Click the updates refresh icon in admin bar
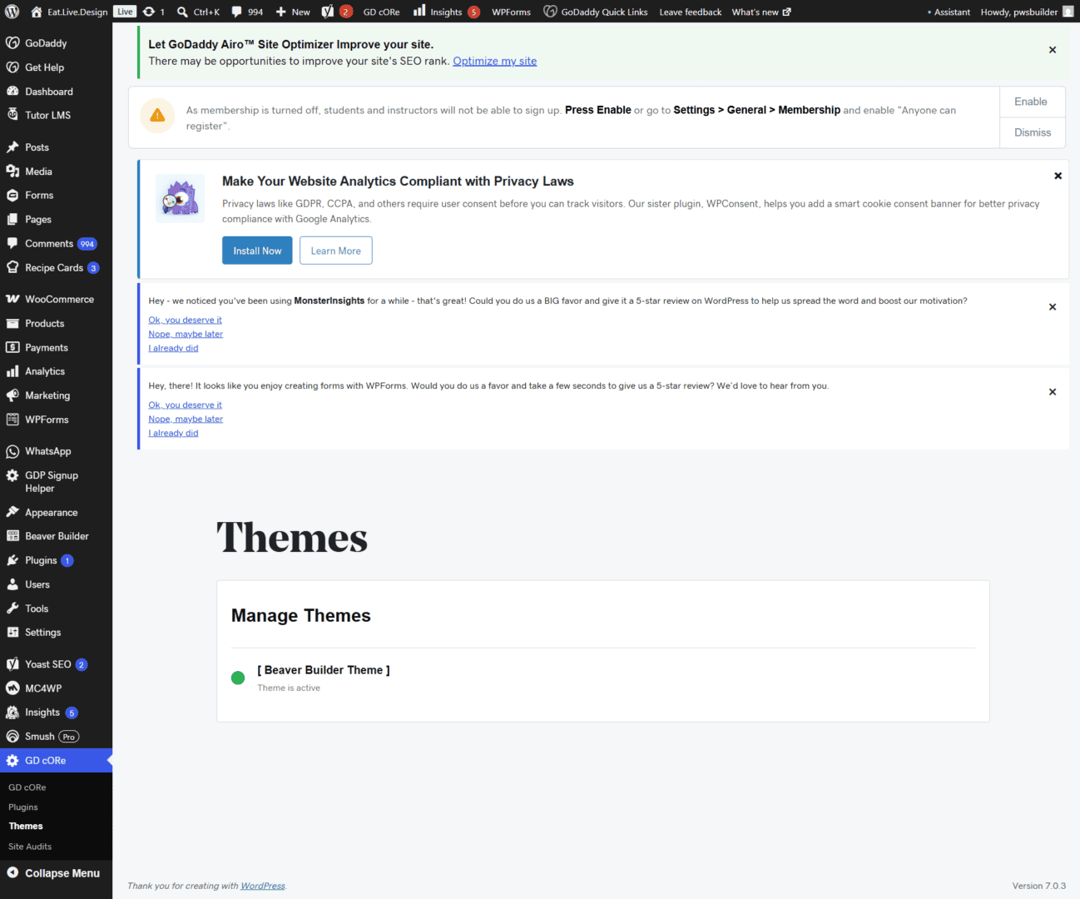The image size is (1080, 899). tap(149, 12)
